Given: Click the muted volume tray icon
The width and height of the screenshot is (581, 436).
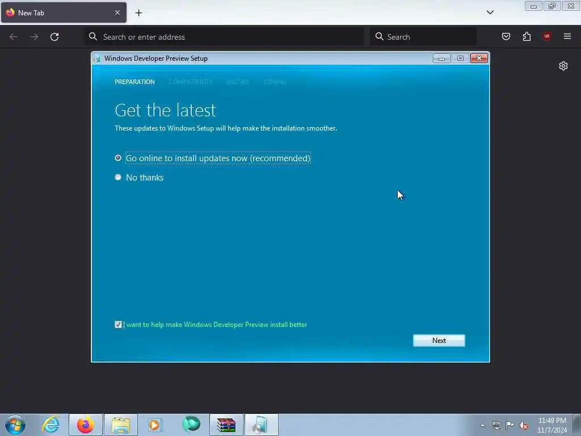Looking at the screenshot, I should [x=524, y=426].
